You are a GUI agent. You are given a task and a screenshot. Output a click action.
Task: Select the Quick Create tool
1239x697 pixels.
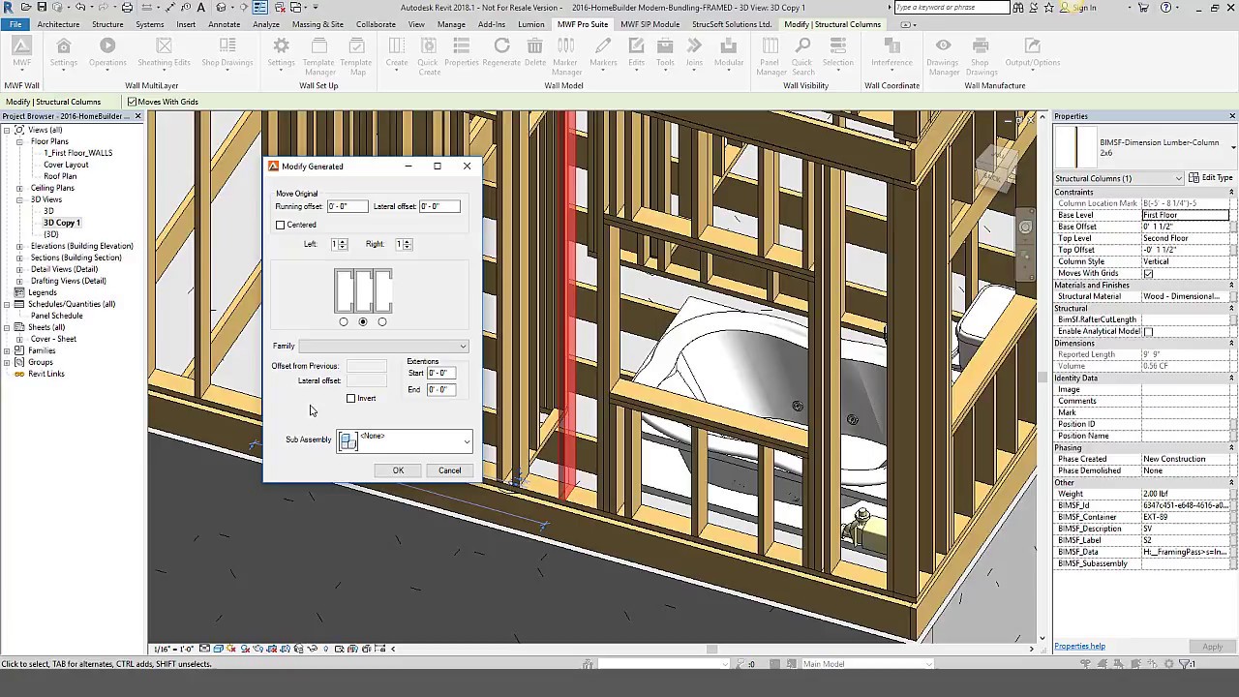click(x=428, y=56)
